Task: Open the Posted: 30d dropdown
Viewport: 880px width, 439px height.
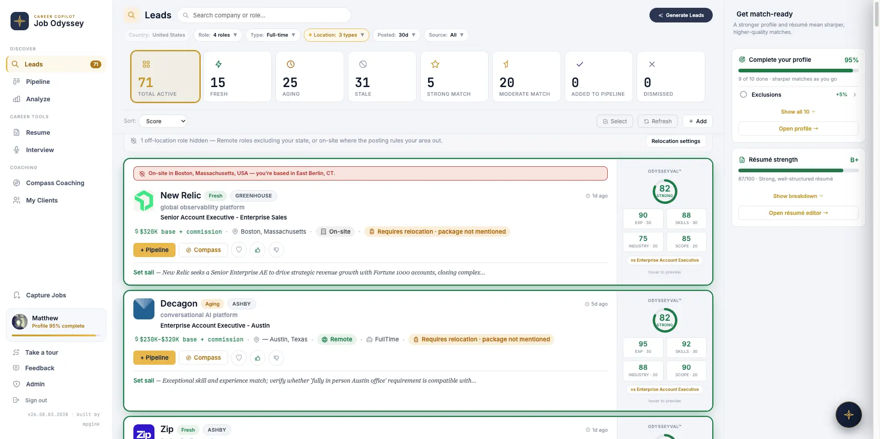Action: click(x=396, y=35)
